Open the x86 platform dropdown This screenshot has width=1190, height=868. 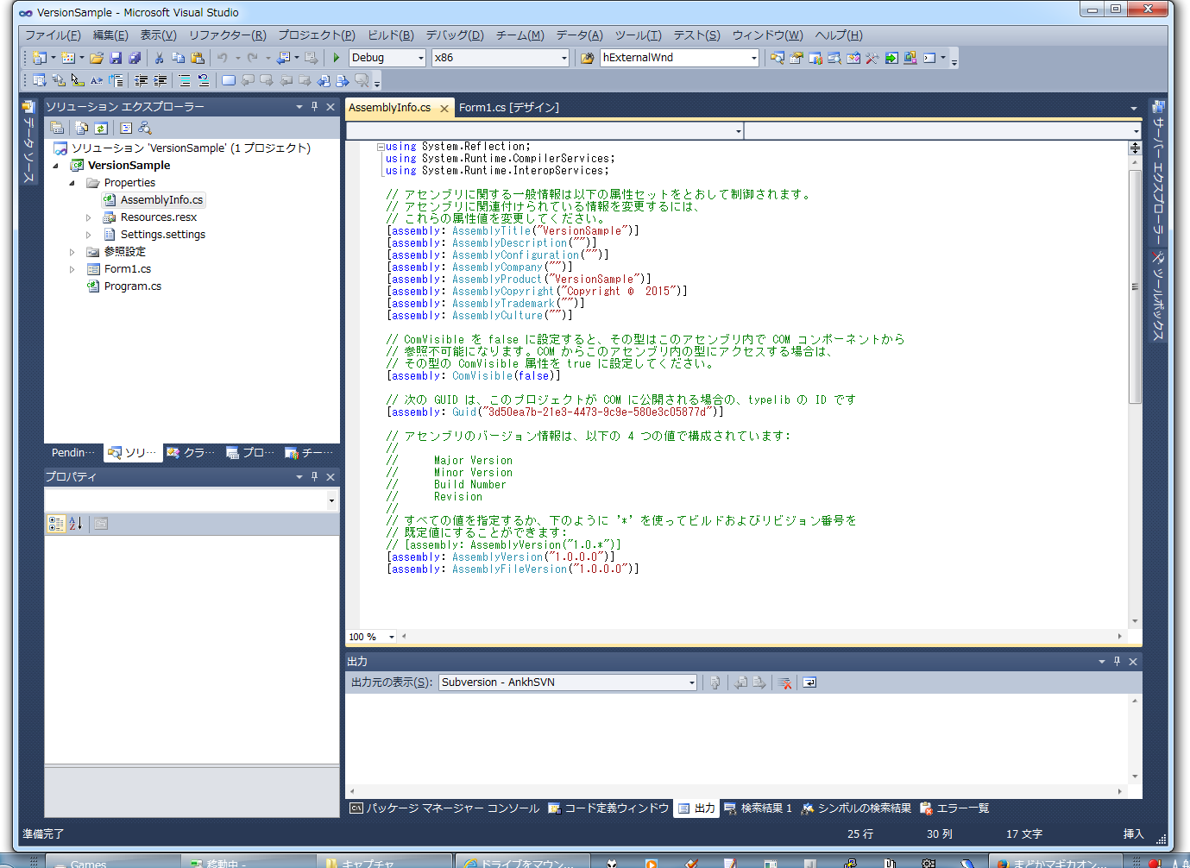click(564, 58)
